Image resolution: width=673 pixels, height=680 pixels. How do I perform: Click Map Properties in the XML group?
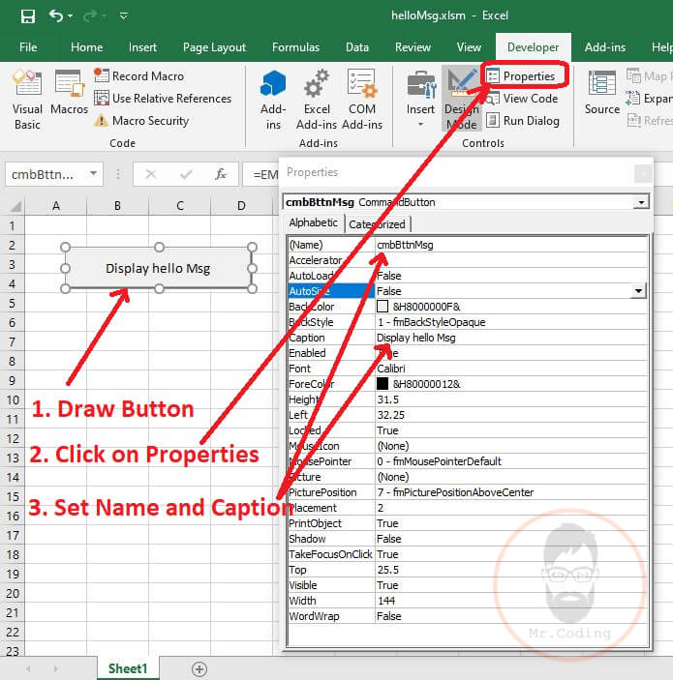[650, 76]
